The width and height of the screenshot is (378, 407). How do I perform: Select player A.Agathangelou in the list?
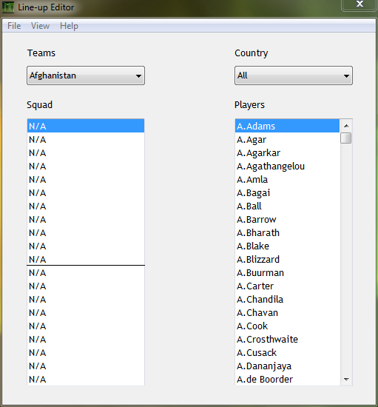[288, 166]
